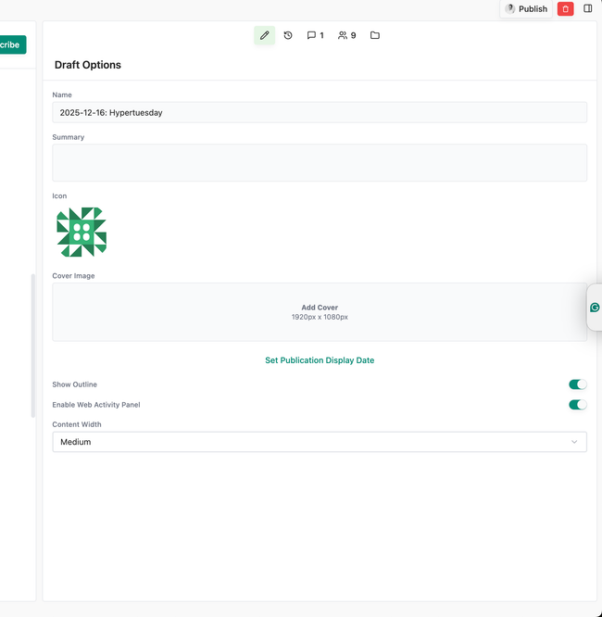
Task: Click the Content Width chevron arrow
Action: click(x=574, y=442)
